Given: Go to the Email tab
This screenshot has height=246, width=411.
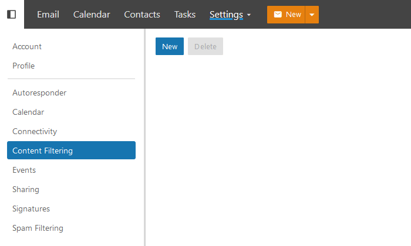Looking at the screenshot, I should pos(48,15).
